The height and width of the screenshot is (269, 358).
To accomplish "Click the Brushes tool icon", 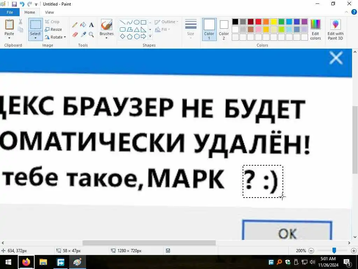I will click(107, 25).
